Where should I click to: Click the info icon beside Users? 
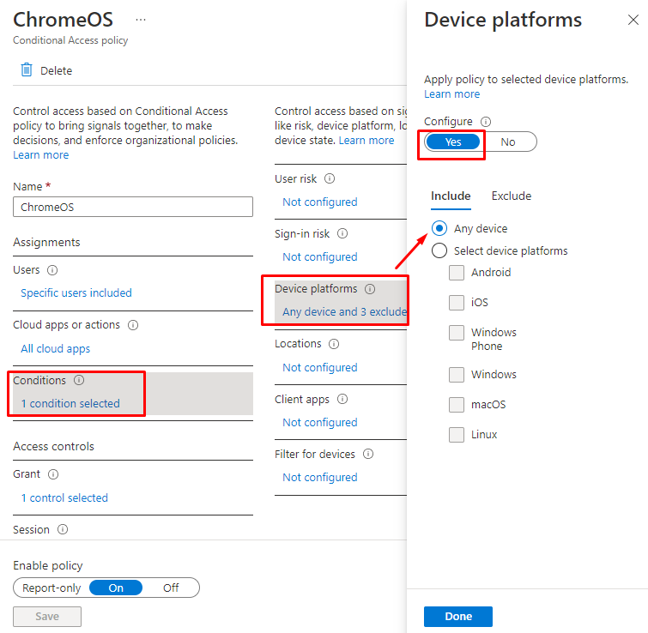[x=52, y=270]
